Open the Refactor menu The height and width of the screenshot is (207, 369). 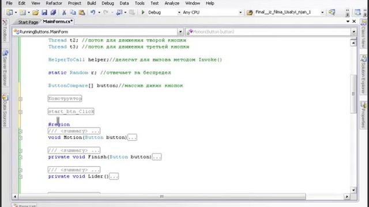click(x=54, y=3)
